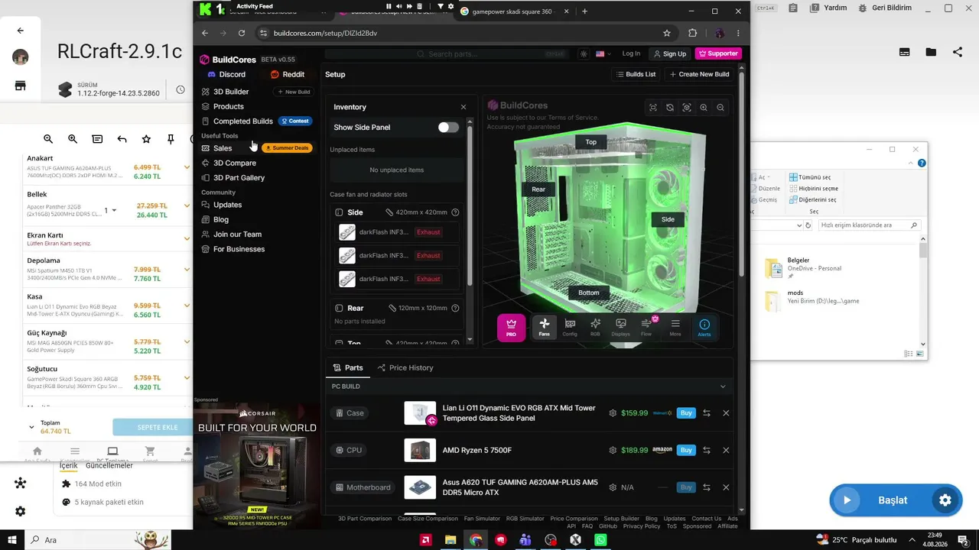Open the Flow airflow tool
The image size is (979, 550).
646,327
